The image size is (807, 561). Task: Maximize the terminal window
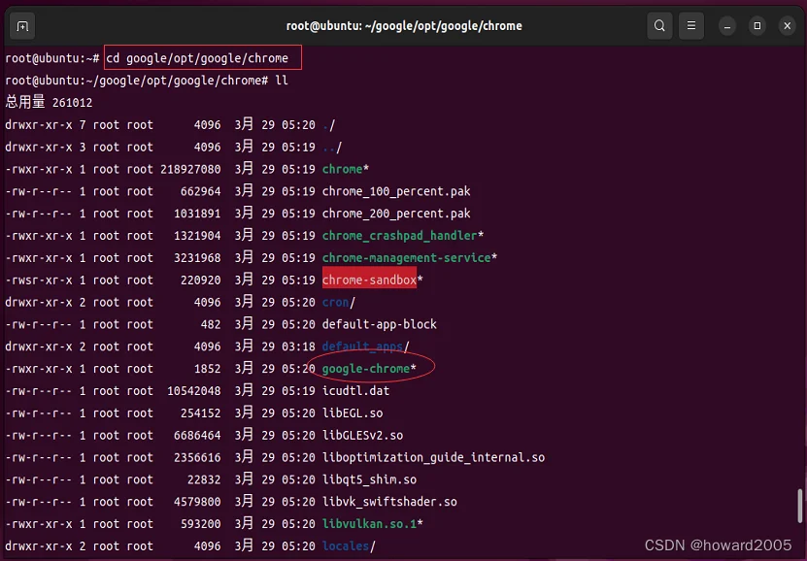coord(757,25)
